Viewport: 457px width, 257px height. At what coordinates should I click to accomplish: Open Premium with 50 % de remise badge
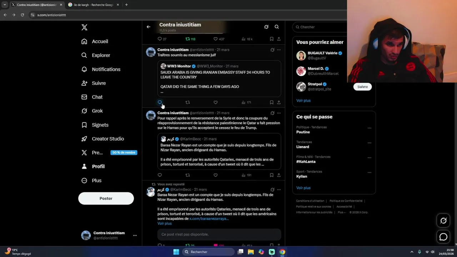click(x=109, y=152)
